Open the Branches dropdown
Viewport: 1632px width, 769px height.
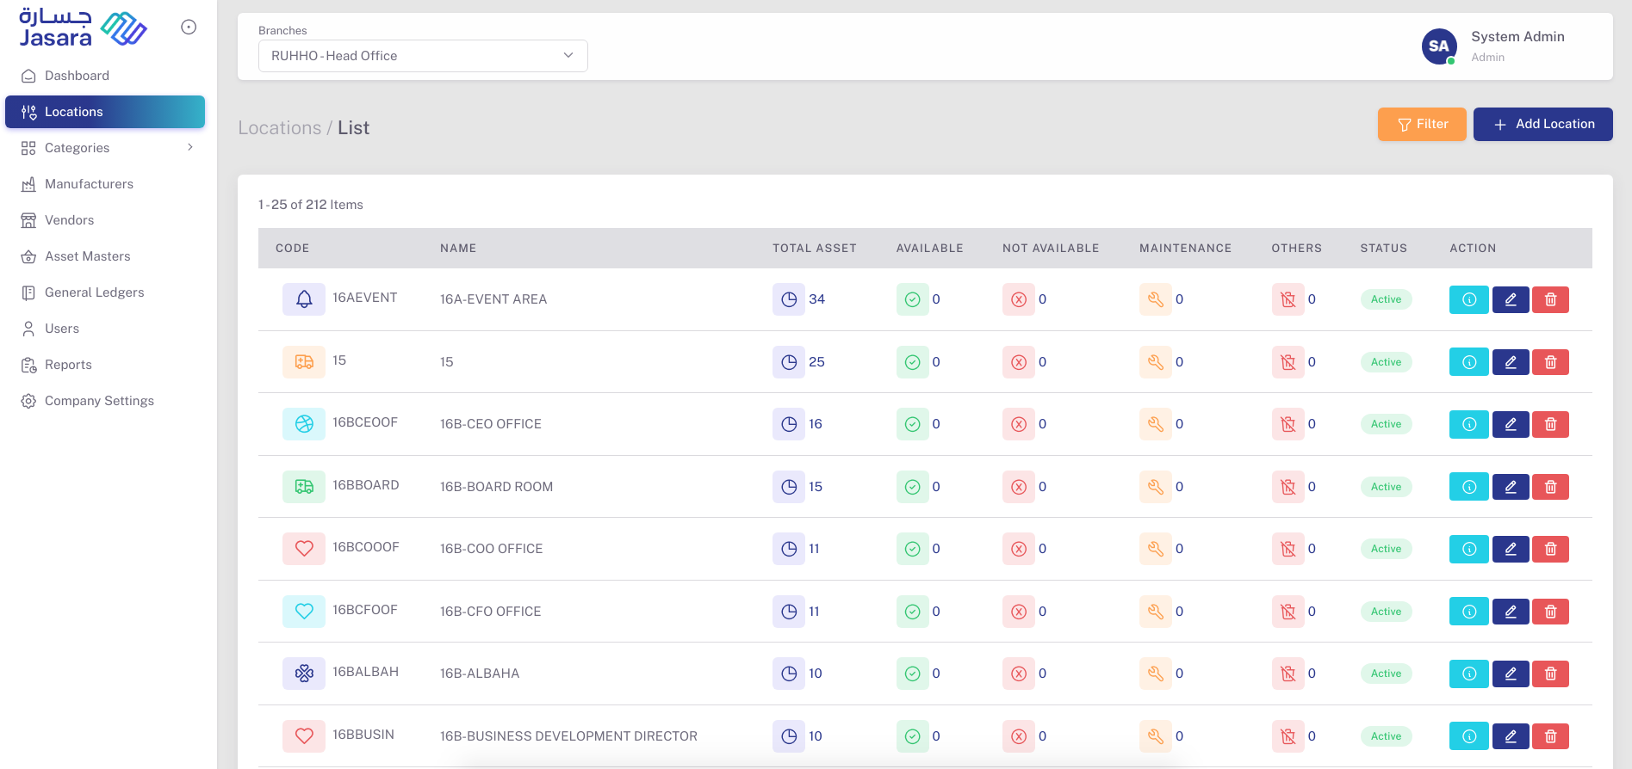click(423, 56)
